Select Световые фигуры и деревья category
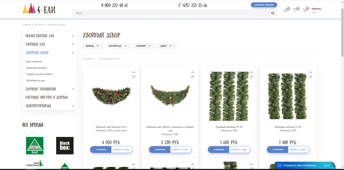The image size is (344, 170). click(x=46, y=97)
